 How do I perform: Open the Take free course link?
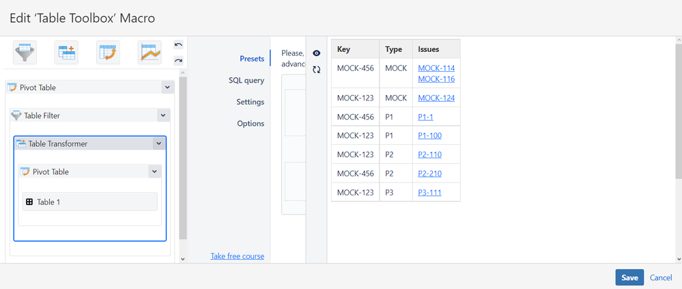[x=237, y=256]
